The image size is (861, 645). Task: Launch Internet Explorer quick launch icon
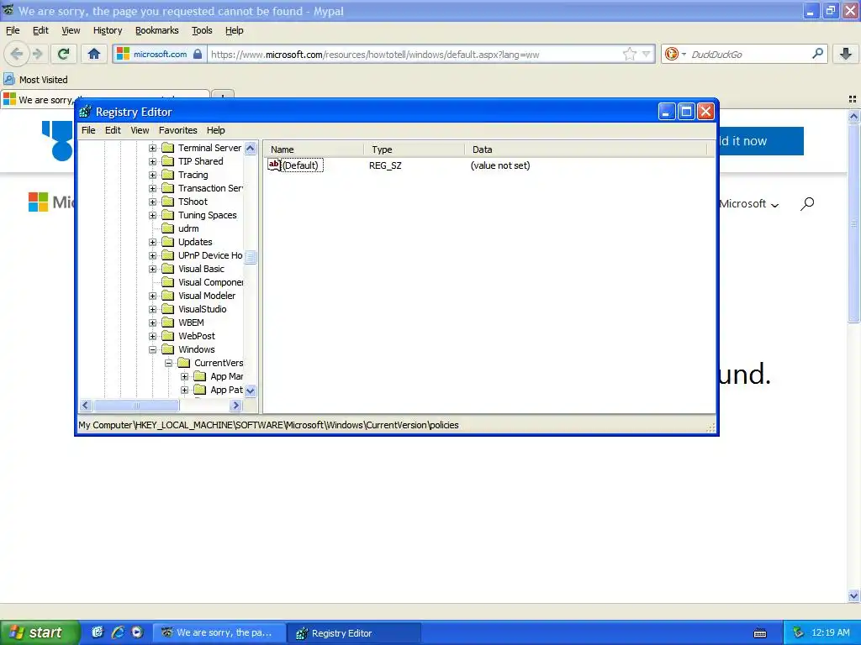[118, 632]
